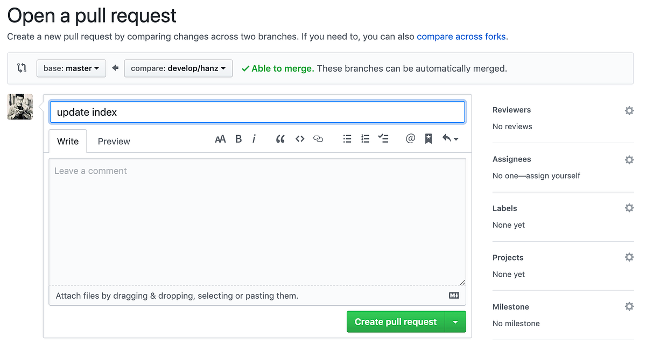Apply italic text formatting
This screenshot has height=344, width=646.
[x=254, y=139]
